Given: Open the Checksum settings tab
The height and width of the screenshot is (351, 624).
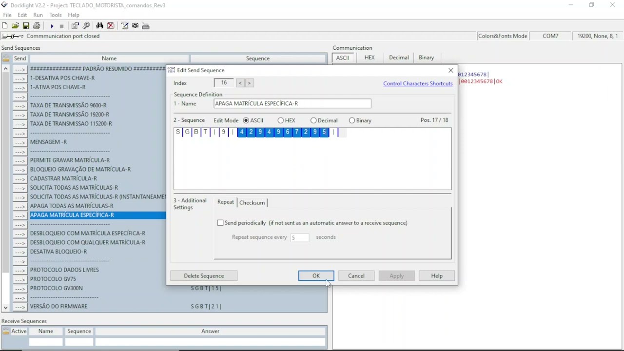Looking at the screenshot, I should [252, 203].
